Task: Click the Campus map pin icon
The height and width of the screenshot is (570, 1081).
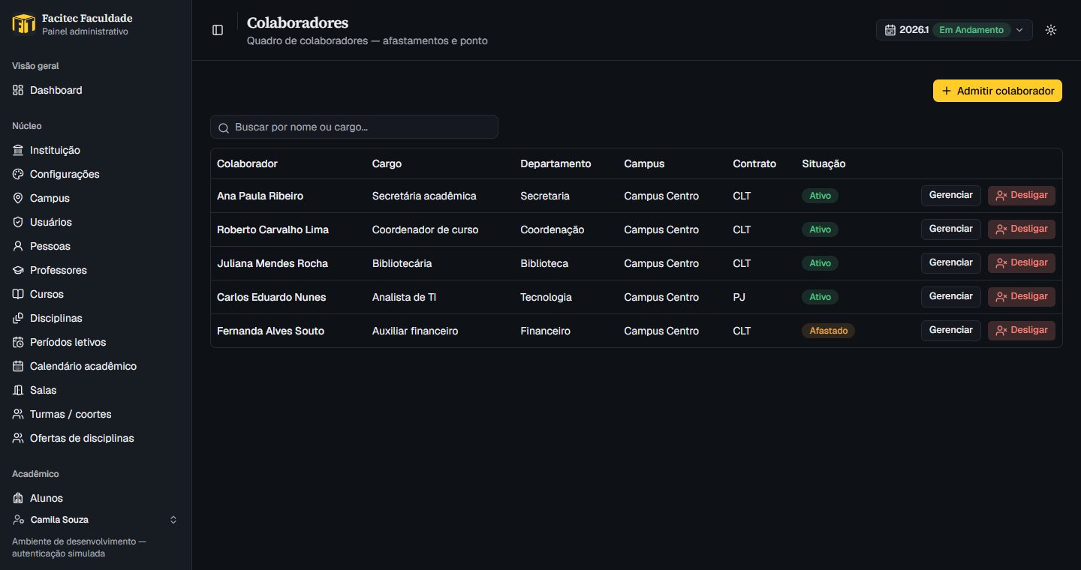Action: pyautogui.click(x=18, y=198)
